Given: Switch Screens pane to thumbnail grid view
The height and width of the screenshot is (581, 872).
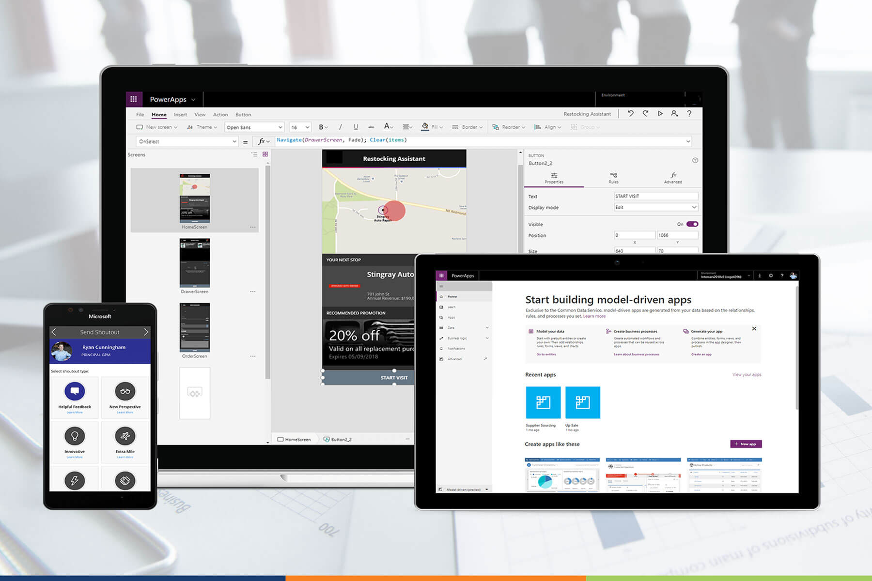Looking at the screenshot, I should pos(265,154).
